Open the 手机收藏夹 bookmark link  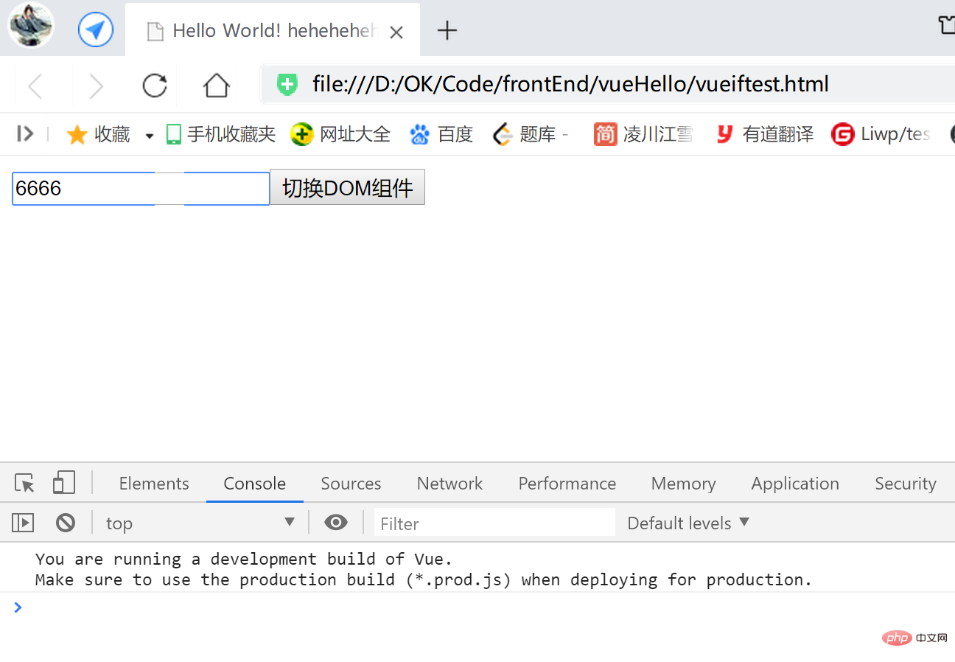[220, 133]
